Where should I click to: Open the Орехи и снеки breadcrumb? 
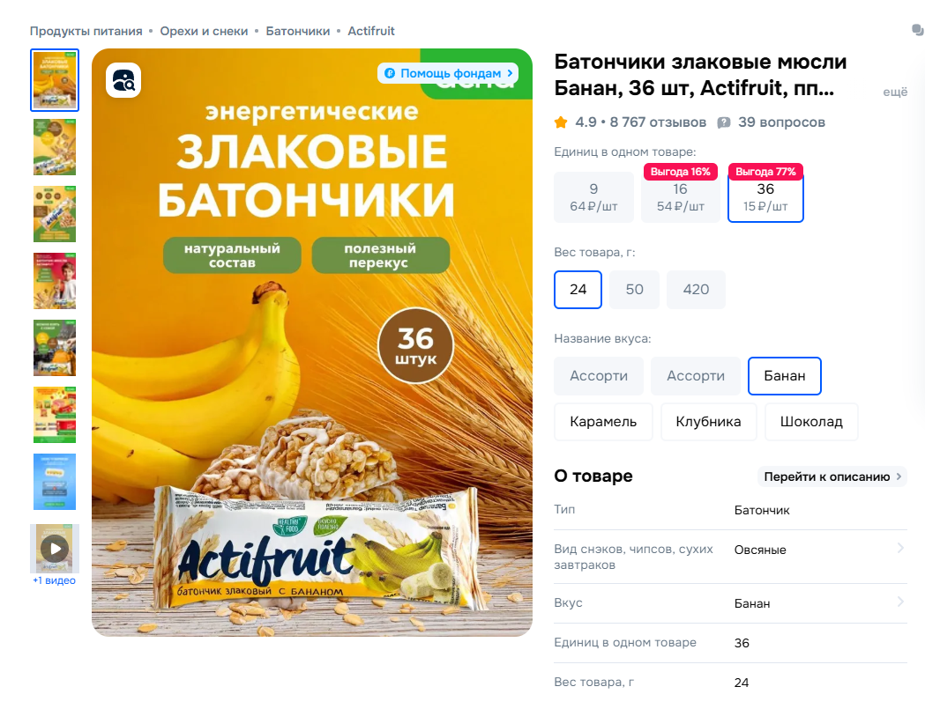pyautogui.click(x=204, y=31)
